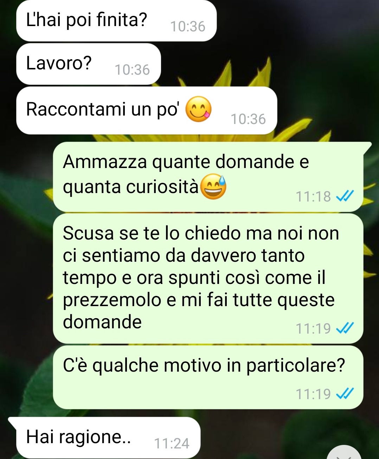
Task: Tap the yummy face emoji in Raccontami message
Action: click(x=198, y=109)
